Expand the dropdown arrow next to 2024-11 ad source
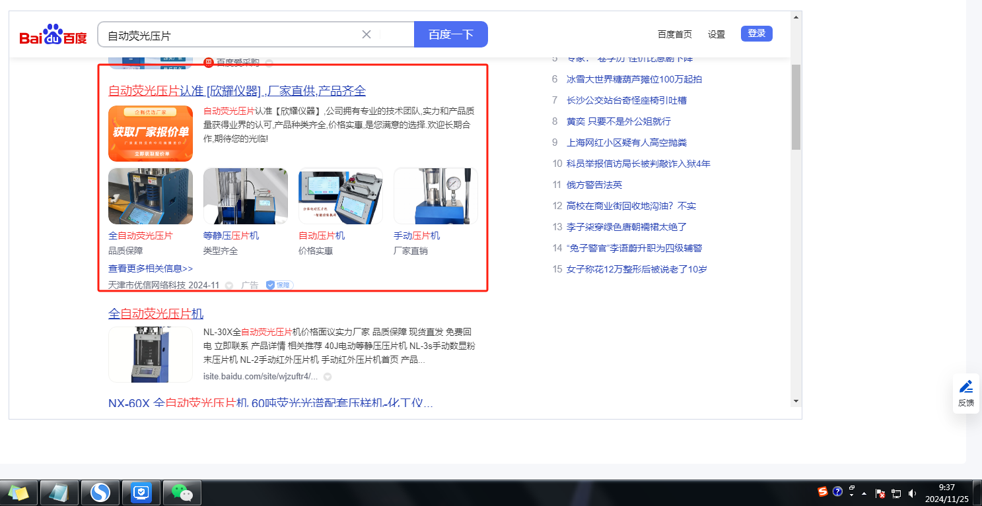This screenshot has height=506, width=982. tap(229, 286)
